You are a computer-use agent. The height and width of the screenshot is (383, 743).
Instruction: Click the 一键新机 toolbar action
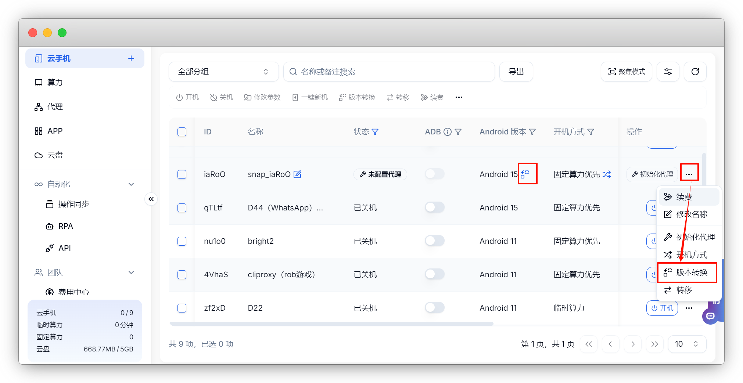tap(310, 97)
